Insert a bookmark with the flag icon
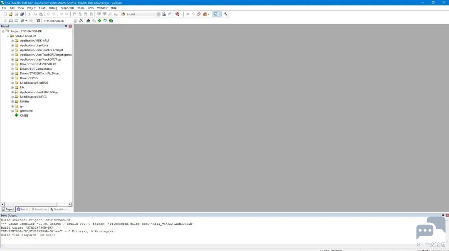The image size is (449, 251). (x=74, y=14)
